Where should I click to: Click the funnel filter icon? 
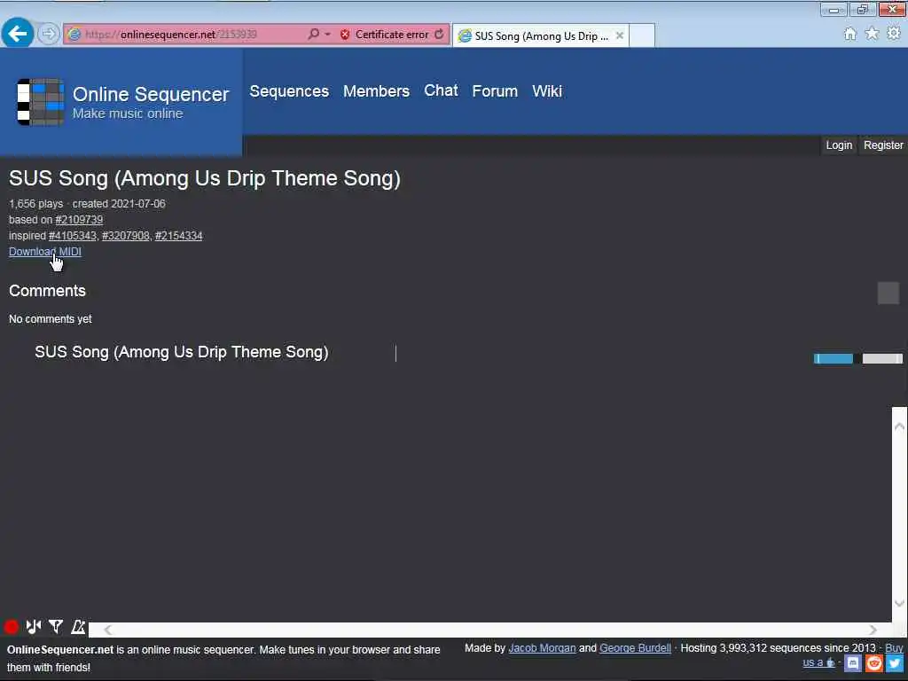[x=56, y=627]
